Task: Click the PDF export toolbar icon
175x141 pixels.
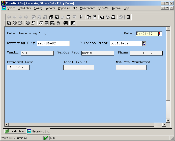Action: [x=66, y=23]
